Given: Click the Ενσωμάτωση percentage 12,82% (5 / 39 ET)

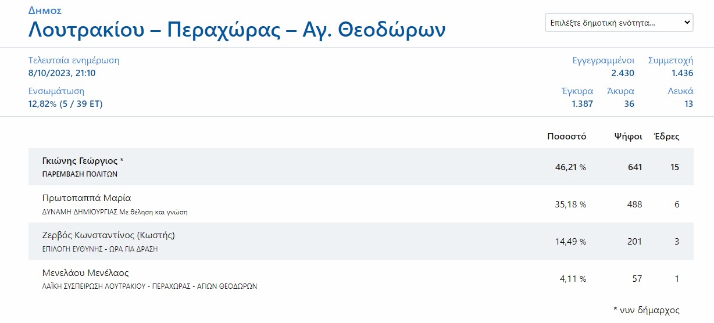Looking at the screenshot, I should (x=66, y=104).
